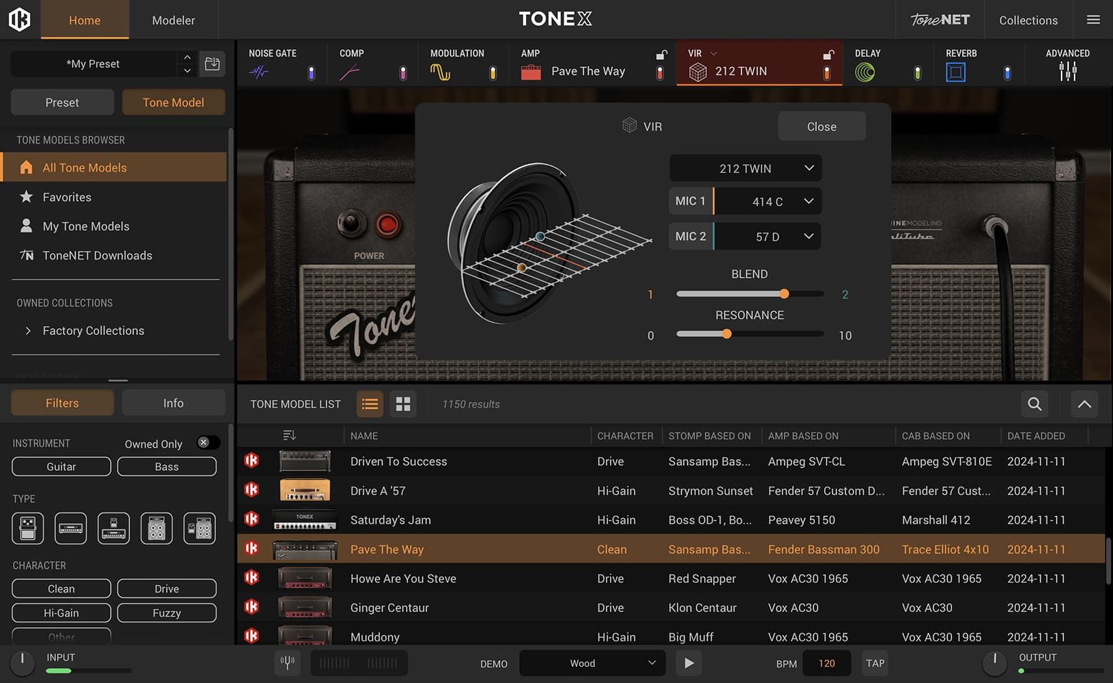1113x683 pixels.
Task: Select the cabinet type filter
Action: click(157, 528)
